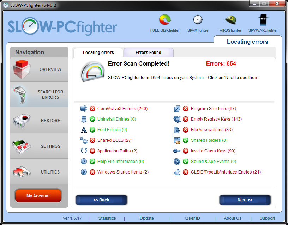
Task: Select the Locating errors tab
Action: [98, 53]
